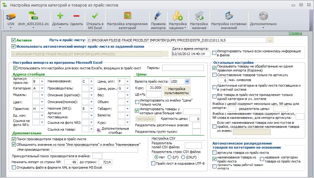Enable артикула товара из прайс-листа checkbox
314x178 pixels.
[x=214, y=153]
